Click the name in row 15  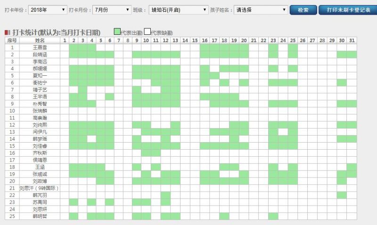coord(40,146)
